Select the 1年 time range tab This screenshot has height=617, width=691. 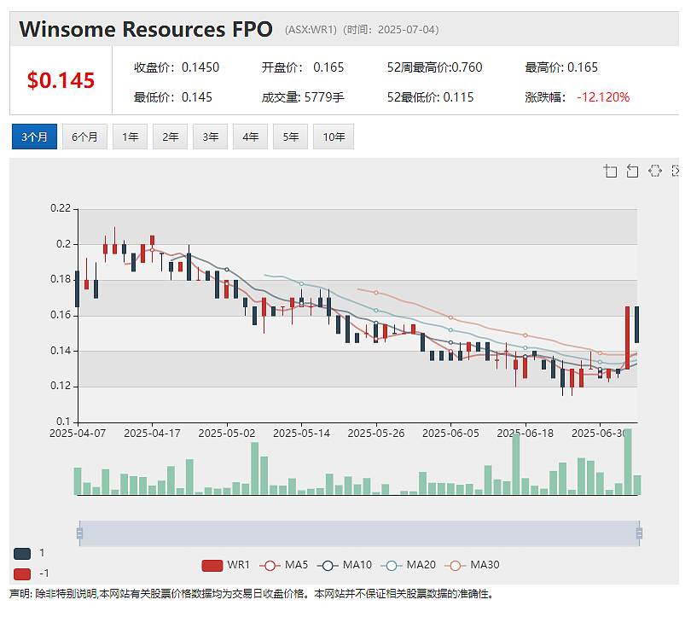click(130, 137)
